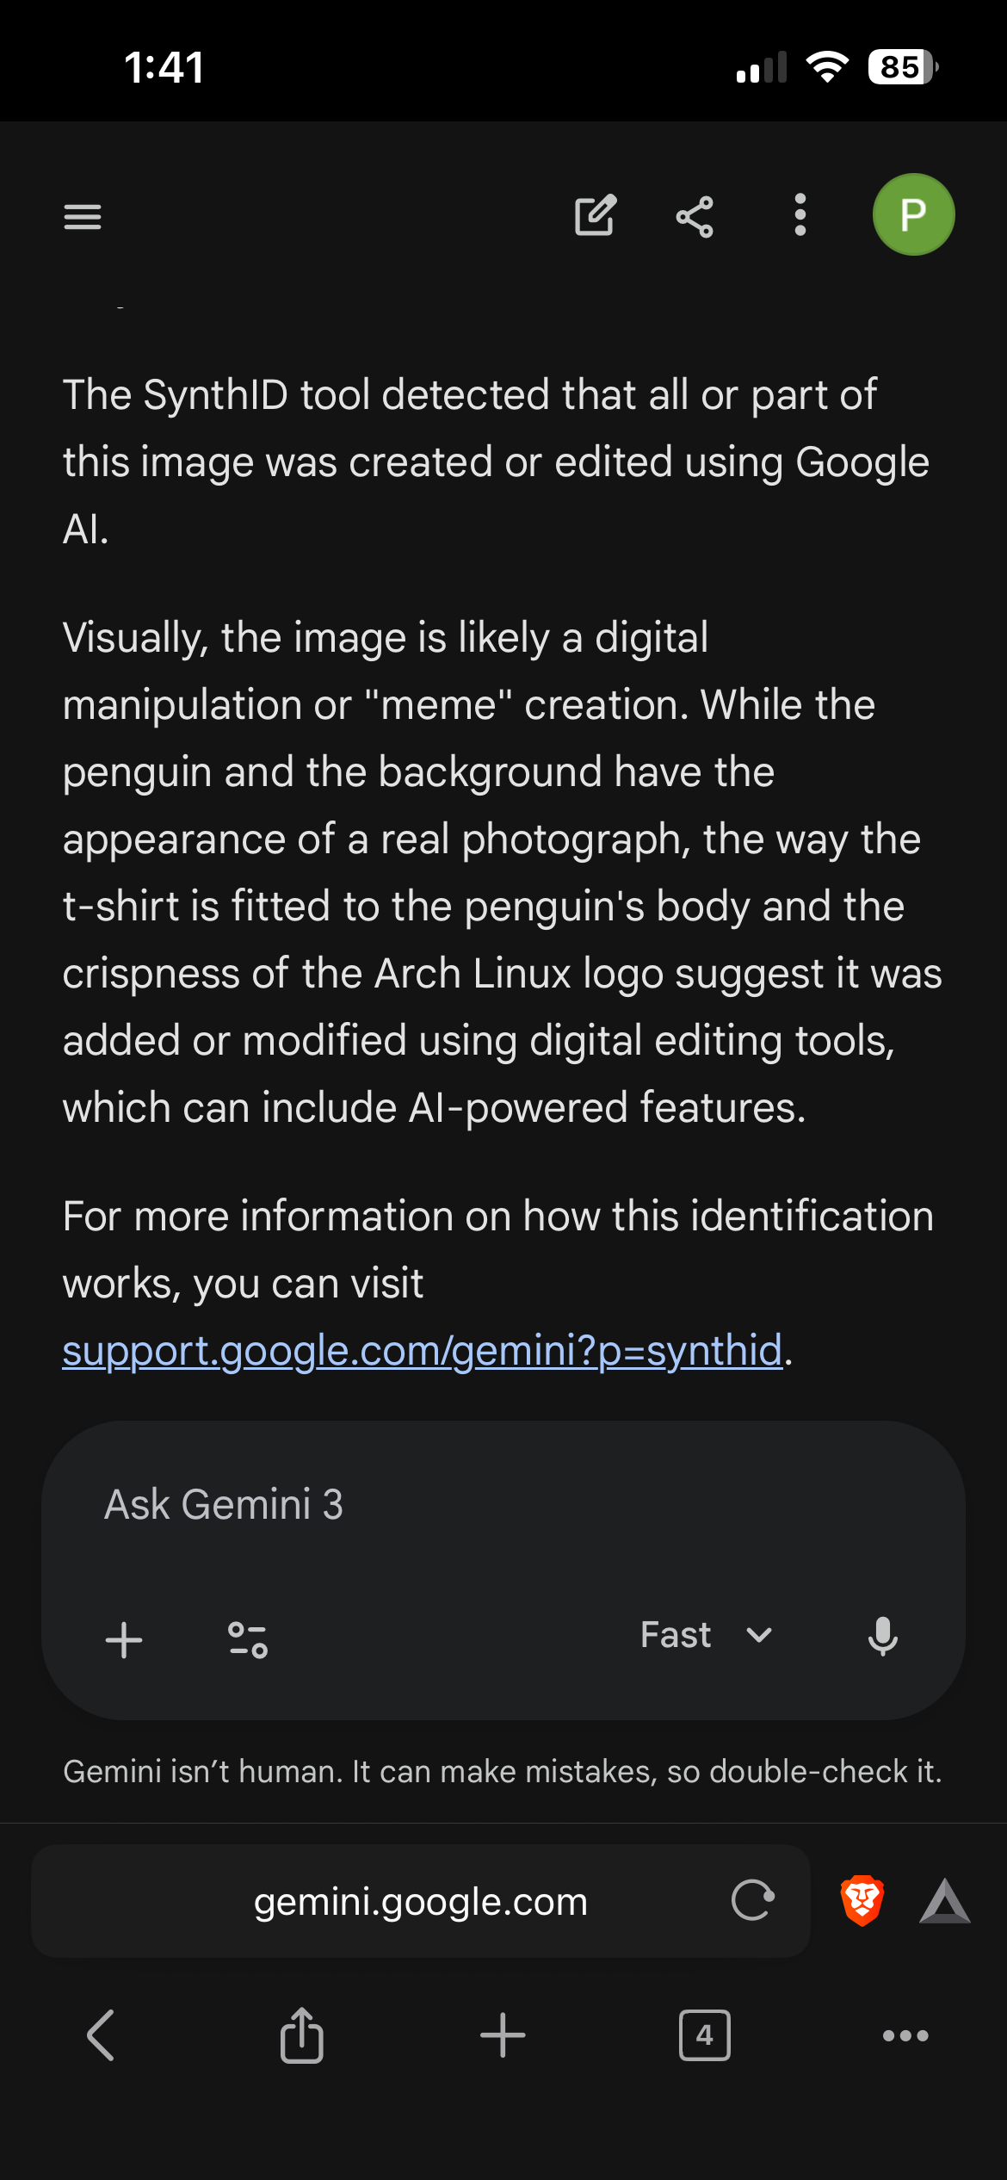Viewport: 1007px width, 2180px height.
Task: Open the browser share sheet
Action: tap(302, 2035)
